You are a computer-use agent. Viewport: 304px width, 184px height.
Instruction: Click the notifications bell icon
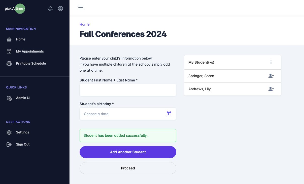[50, 9]
